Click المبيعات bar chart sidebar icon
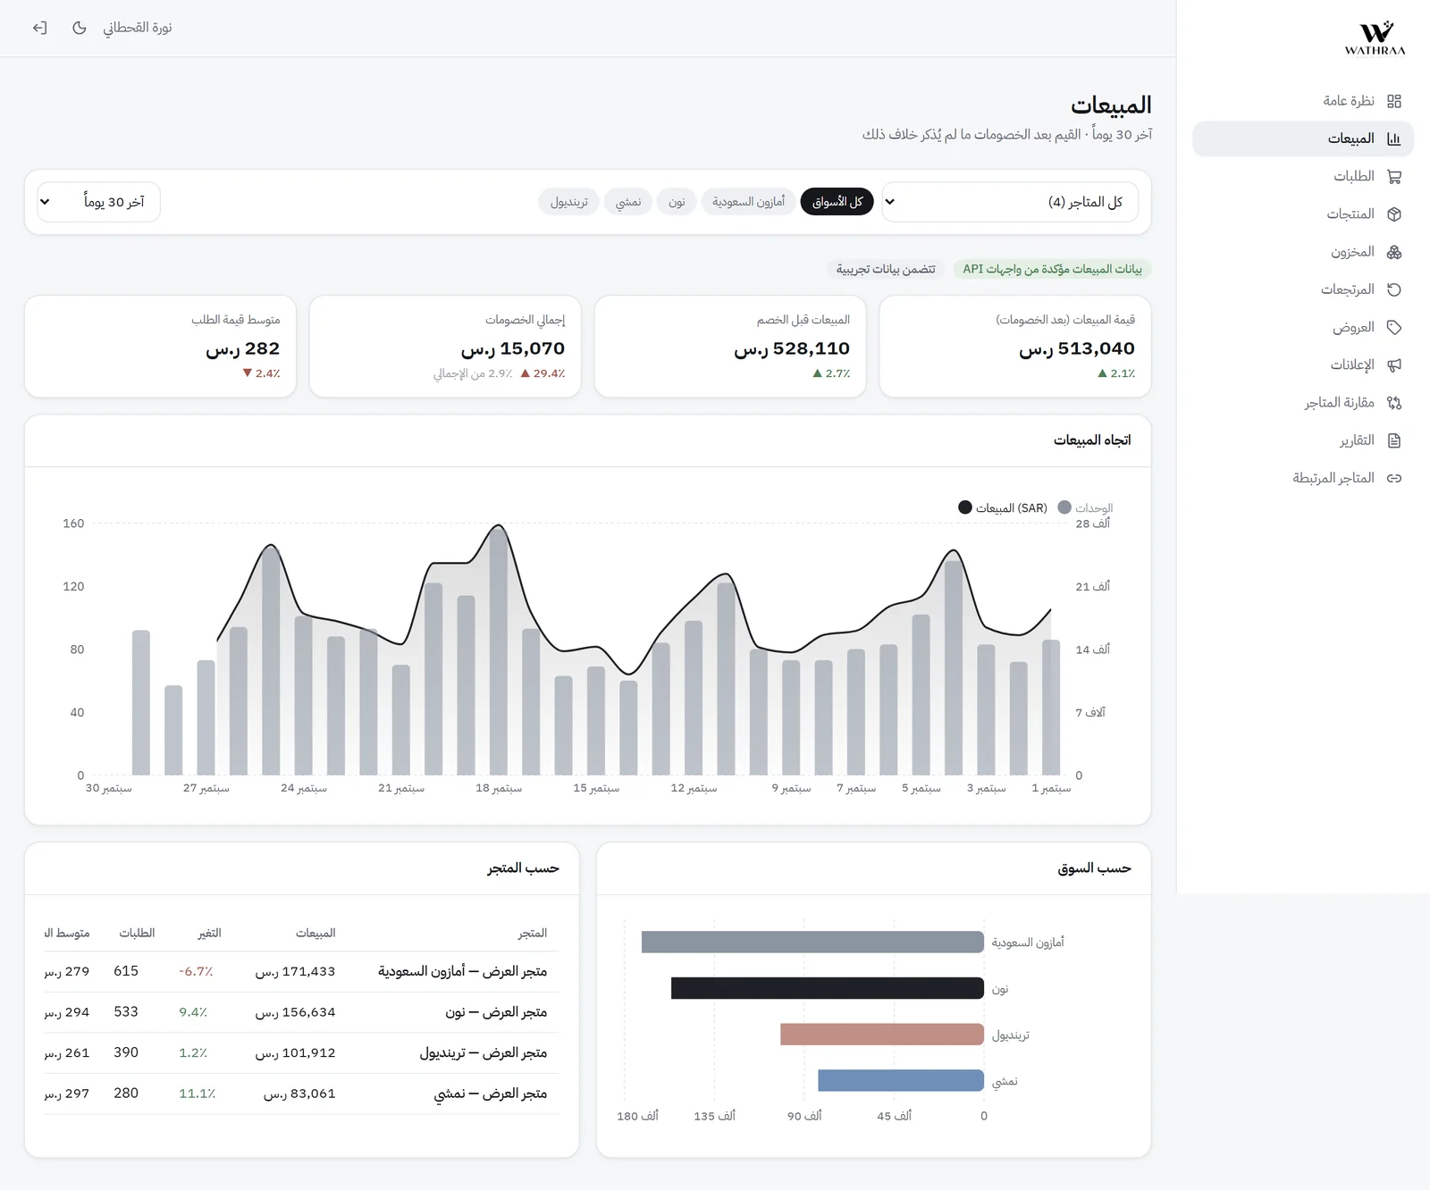This screenshot has height=1190, width=1430. tap(1394, 138)
